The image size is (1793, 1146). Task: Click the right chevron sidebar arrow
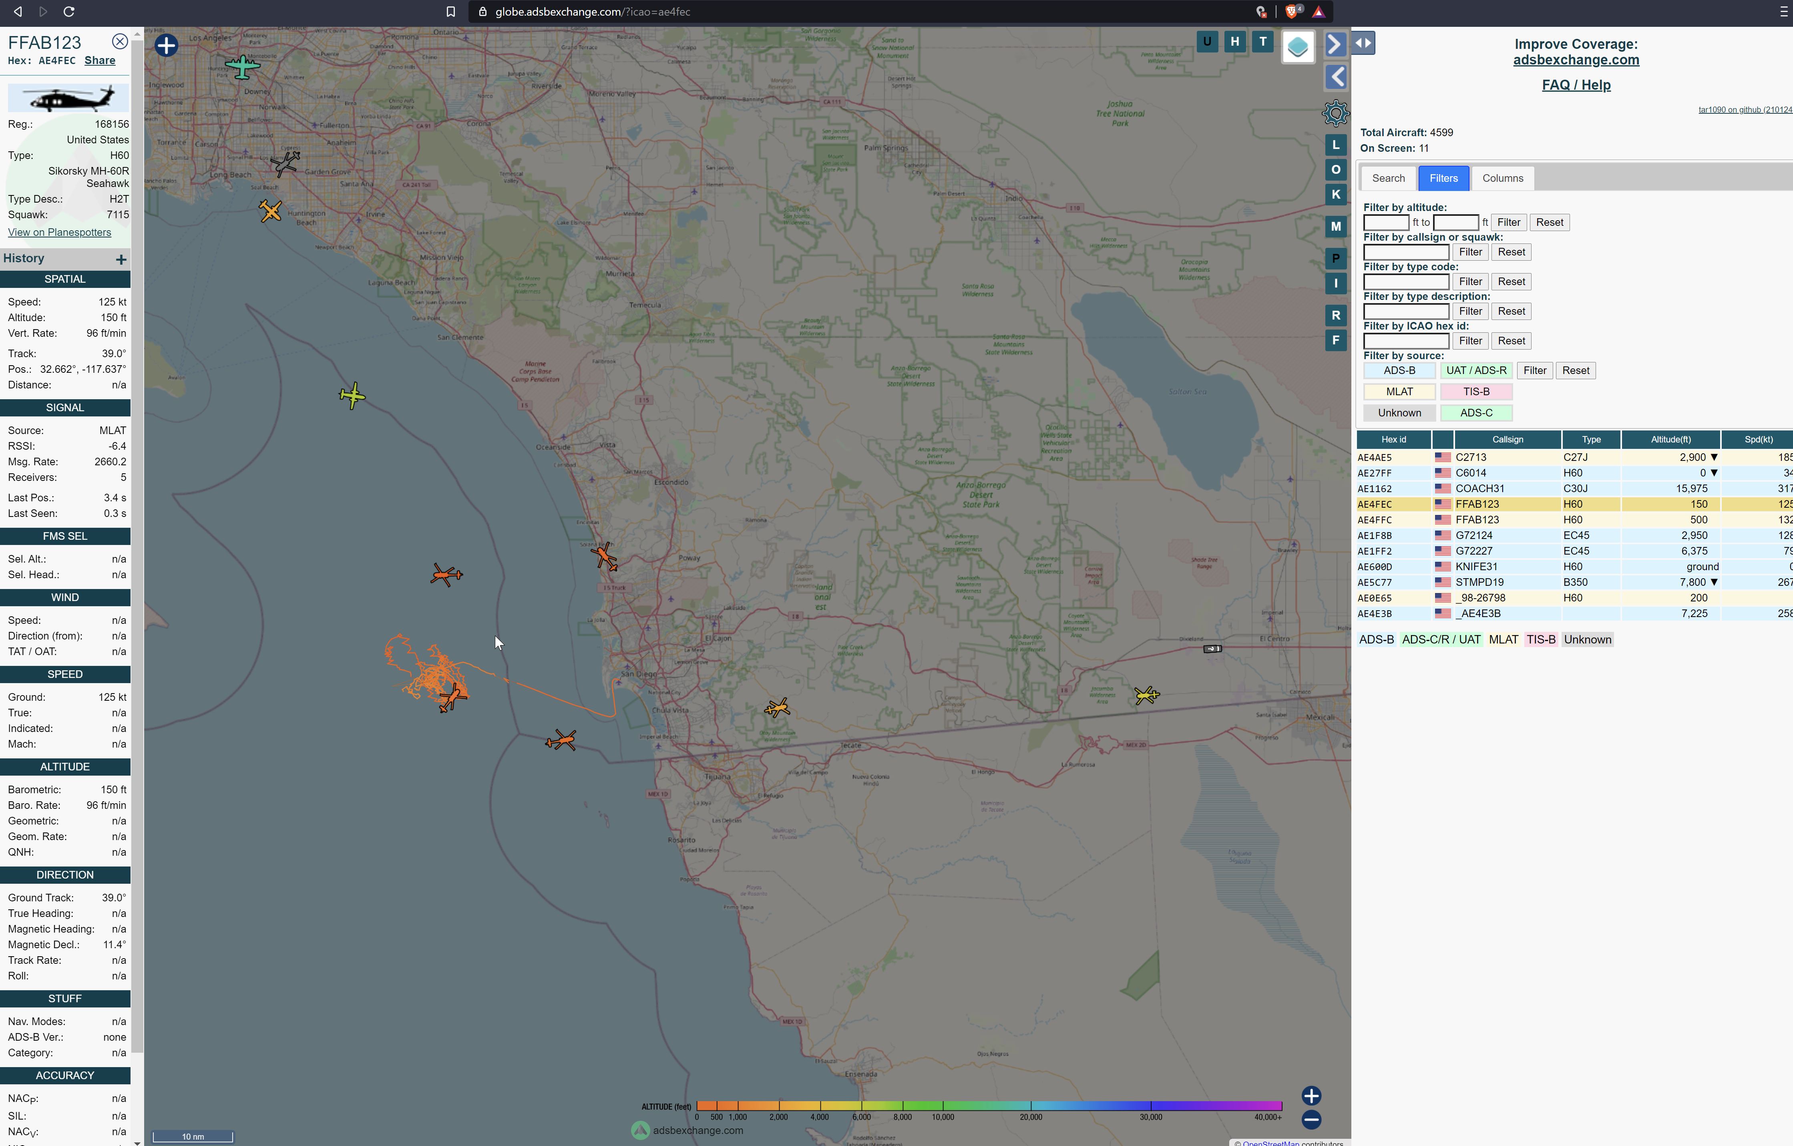(1335, 45)
